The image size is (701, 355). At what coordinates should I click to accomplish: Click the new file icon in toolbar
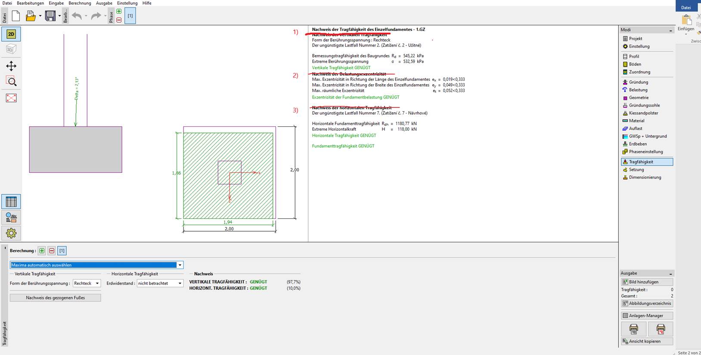point(16,16)
